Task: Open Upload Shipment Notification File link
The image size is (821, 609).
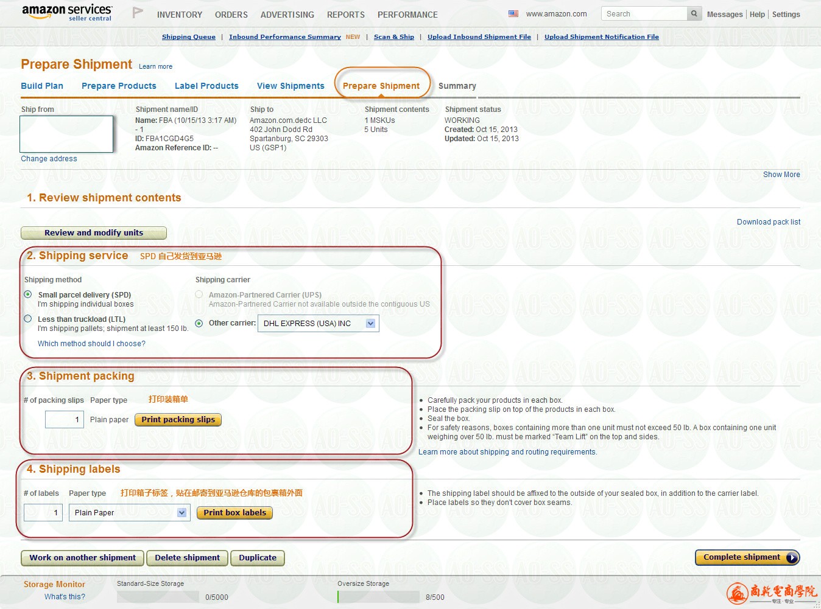Action: click(x=602, y=37)
